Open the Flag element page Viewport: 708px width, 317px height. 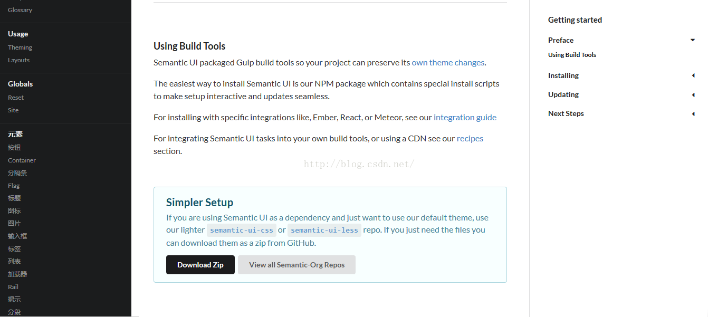click(14, 186)
